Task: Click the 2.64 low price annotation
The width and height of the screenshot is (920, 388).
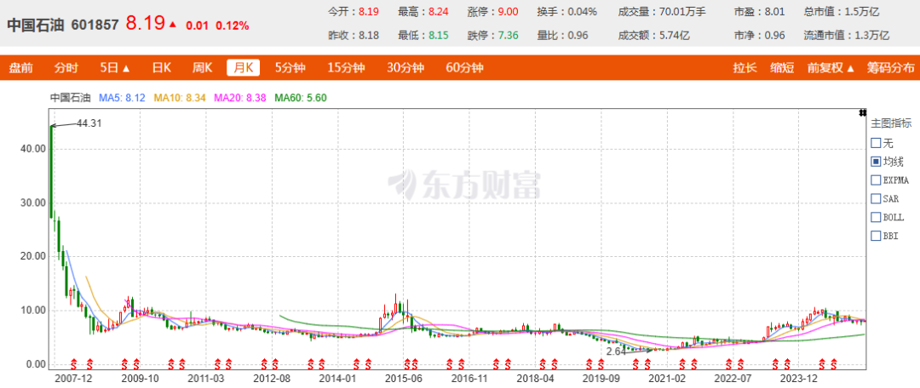Action: 615,351
